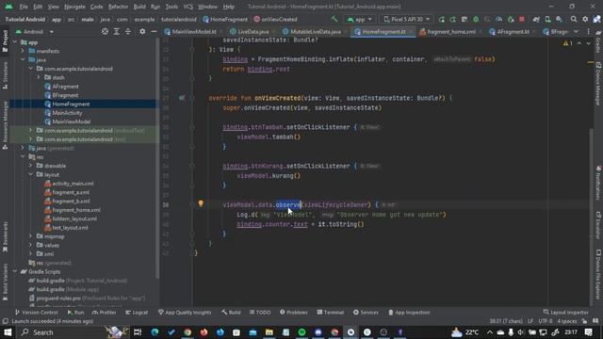Expand the values folder
This screenshot has width=603, height=339.
31,245
